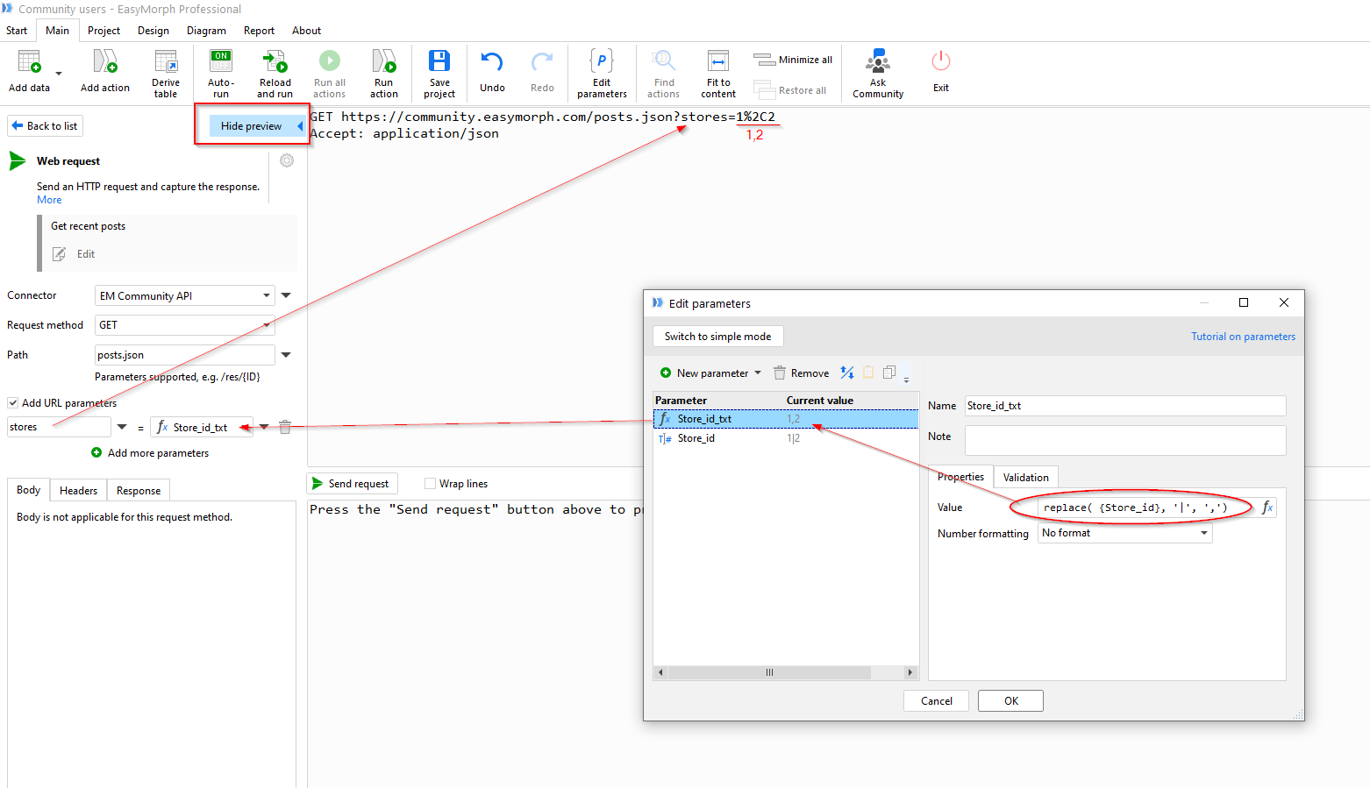Viewport: 1370px width, 788px height.
Task: Expand the arrow next to the Connector field
Action: click(286, 295)
